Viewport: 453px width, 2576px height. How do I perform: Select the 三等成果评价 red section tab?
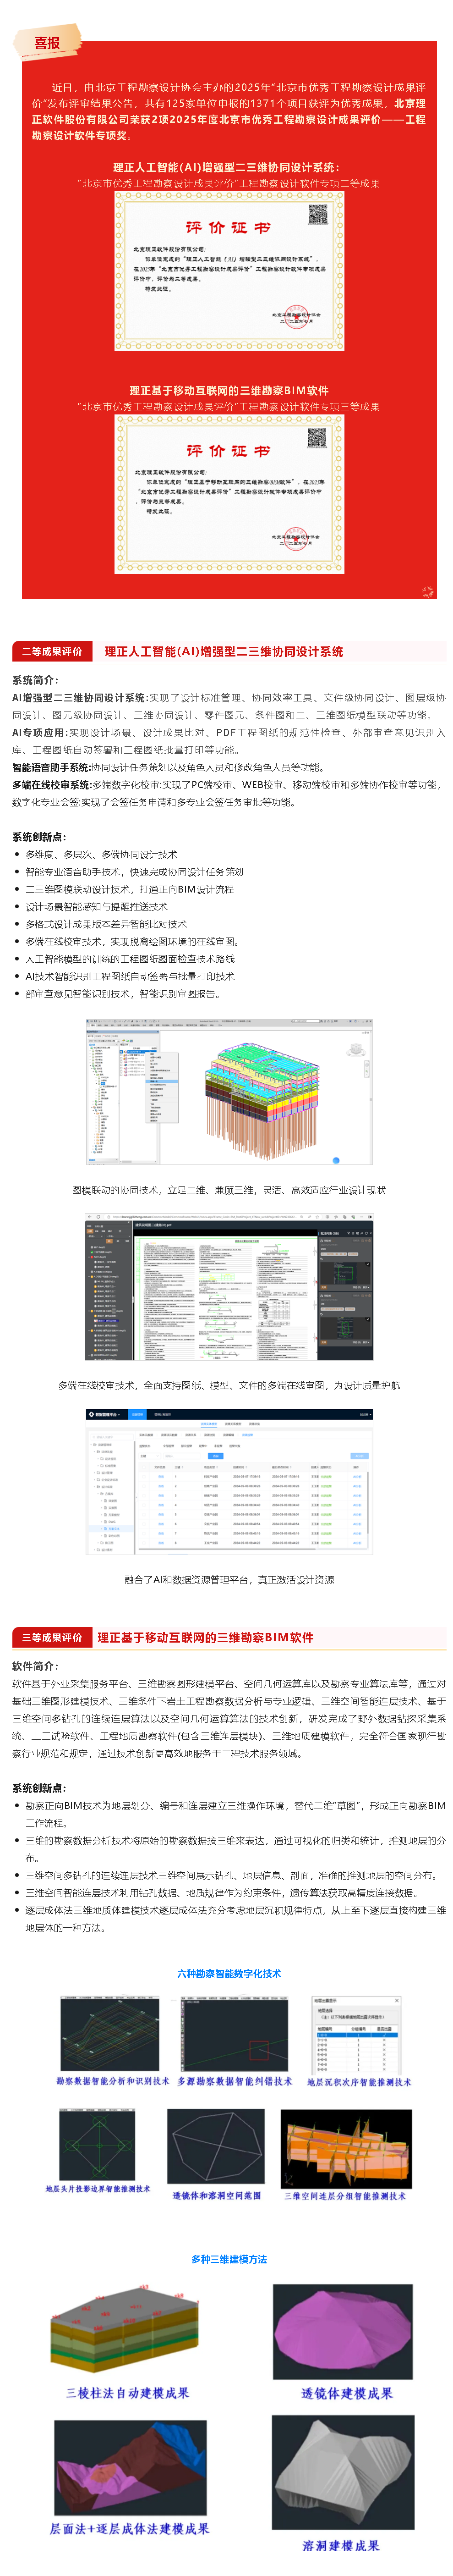[52, 1637]
